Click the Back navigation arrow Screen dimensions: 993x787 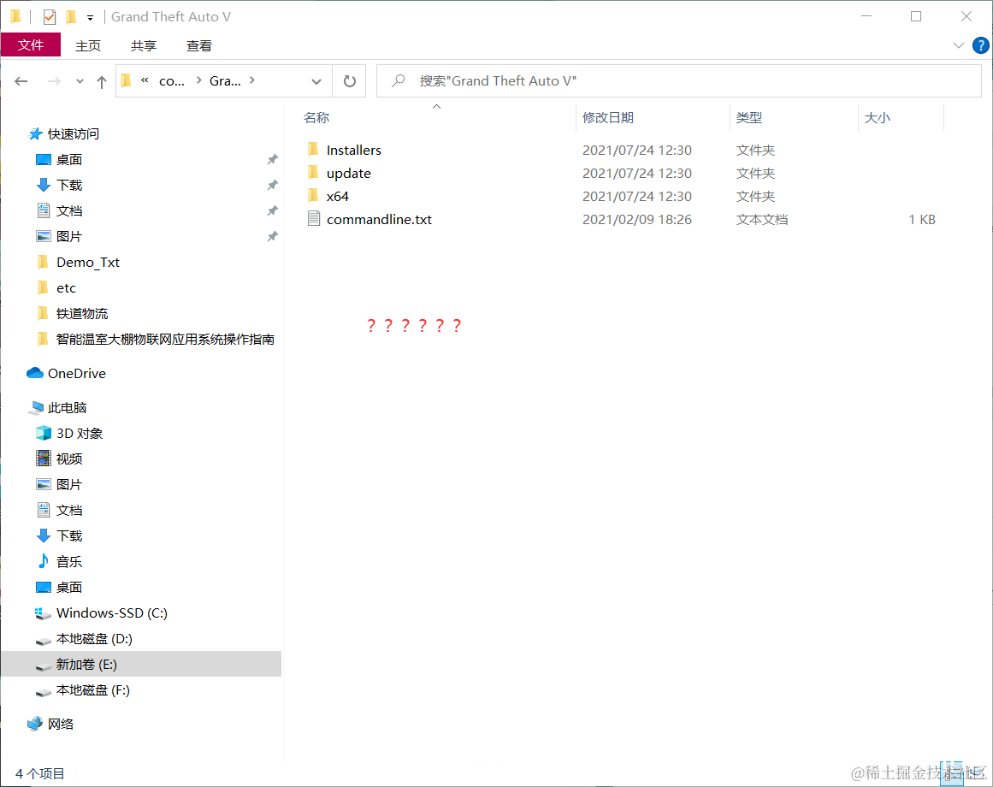point(21,81)
